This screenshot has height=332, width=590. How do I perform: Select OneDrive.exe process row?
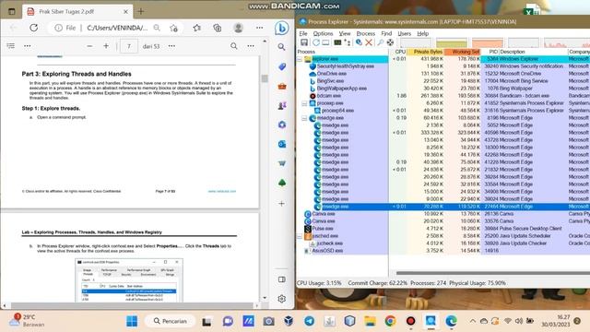click(442, 74)
